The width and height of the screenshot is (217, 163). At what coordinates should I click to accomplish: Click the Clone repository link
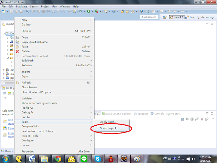(11, 128)
